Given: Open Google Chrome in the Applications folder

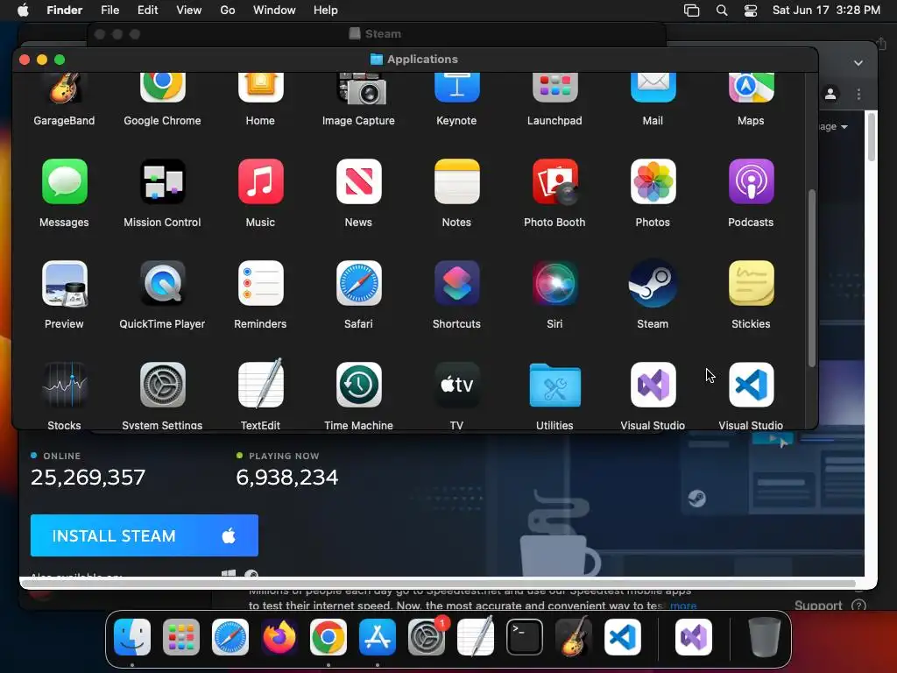Looking at the screenshot, I should pyautogui.click(x=162, y=89).
